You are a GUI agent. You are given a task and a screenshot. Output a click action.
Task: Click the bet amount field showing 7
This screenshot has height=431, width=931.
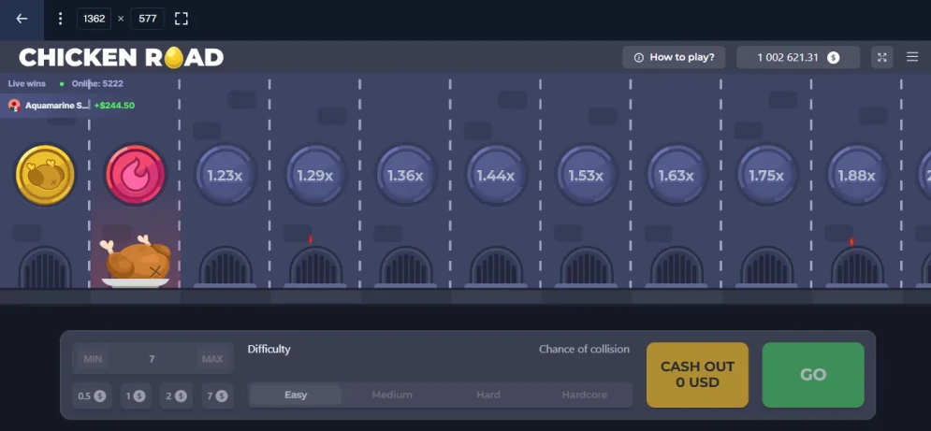(152, 359)
